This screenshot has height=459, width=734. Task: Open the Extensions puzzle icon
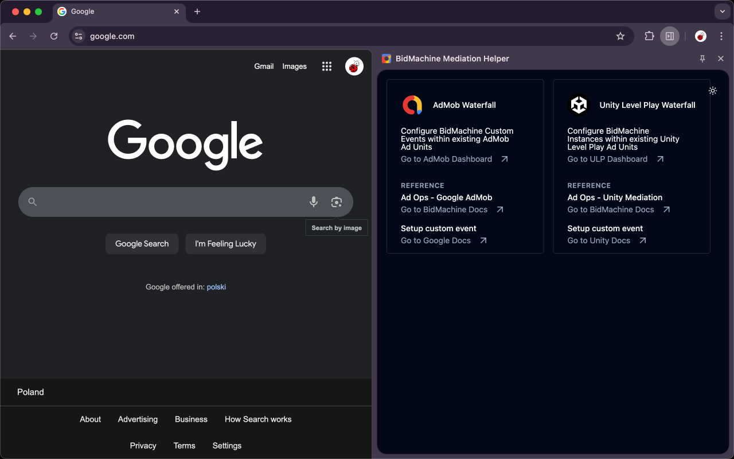coord(649,36)
